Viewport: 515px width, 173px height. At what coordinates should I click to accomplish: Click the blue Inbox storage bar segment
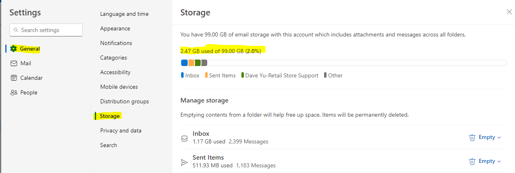point(184,63)
